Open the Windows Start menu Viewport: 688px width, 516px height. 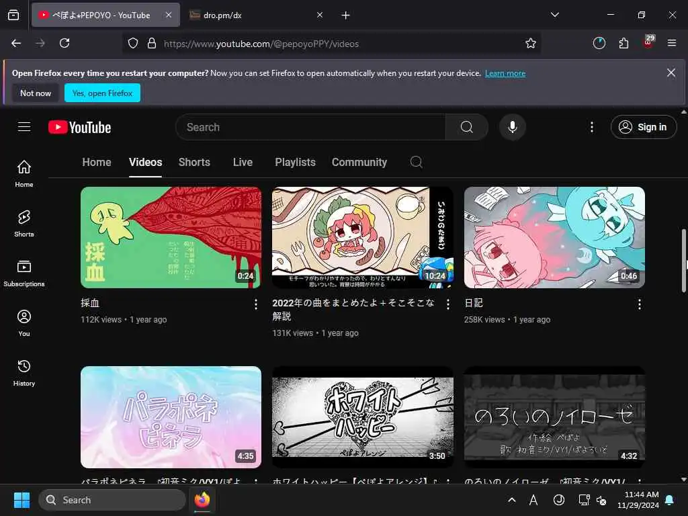click(21, 500)
